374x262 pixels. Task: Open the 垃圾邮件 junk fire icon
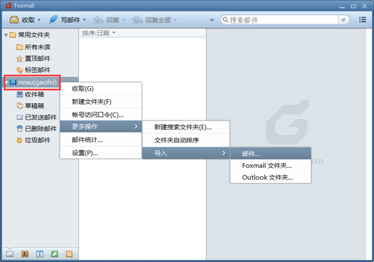(20, 140)
